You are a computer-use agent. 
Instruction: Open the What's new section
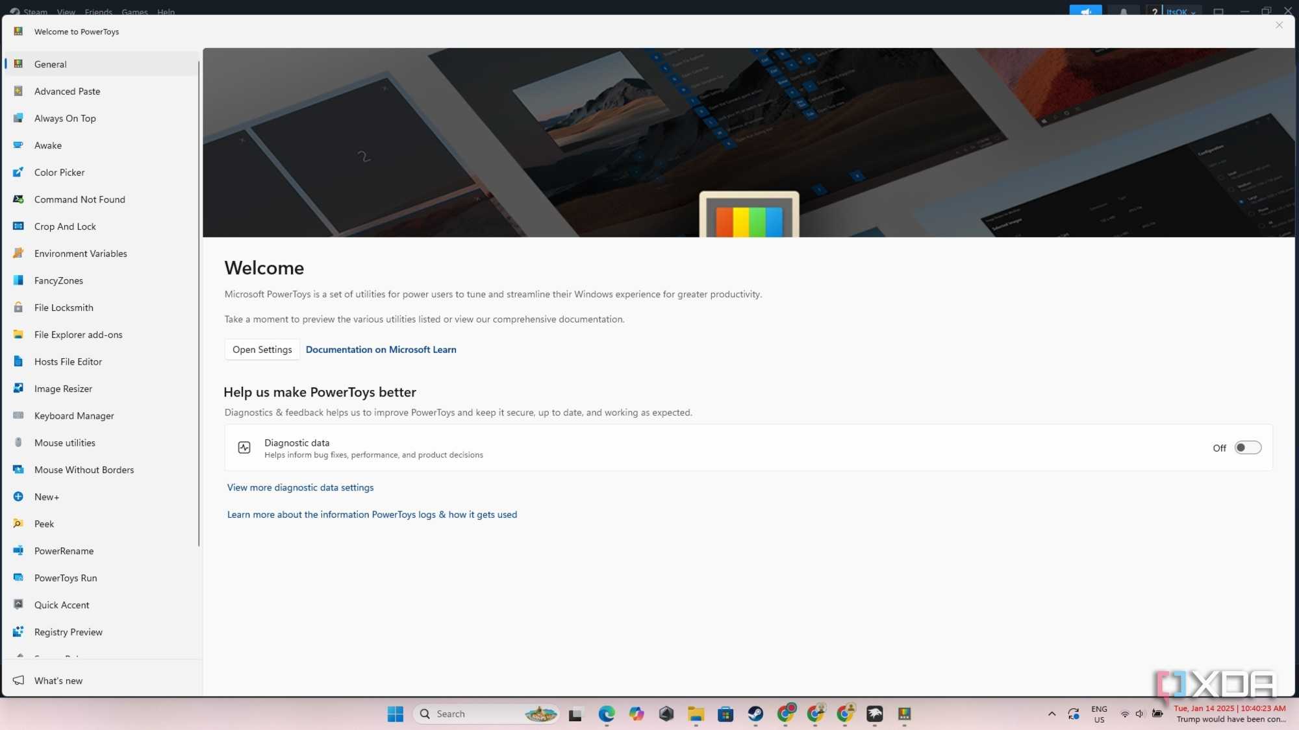tap(101, 681)
